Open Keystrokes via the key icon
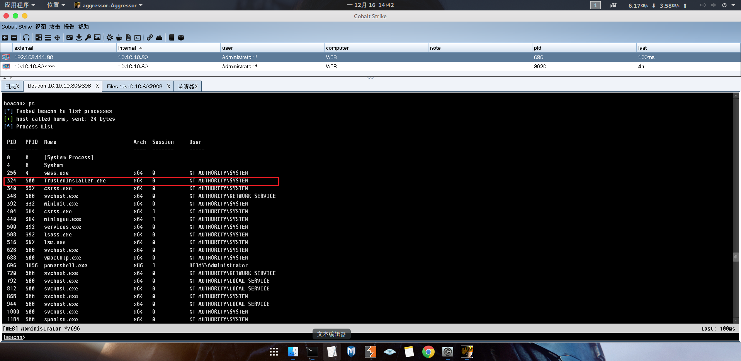The width and height of the screenshot is (741, 361). [x=88, y=37]
